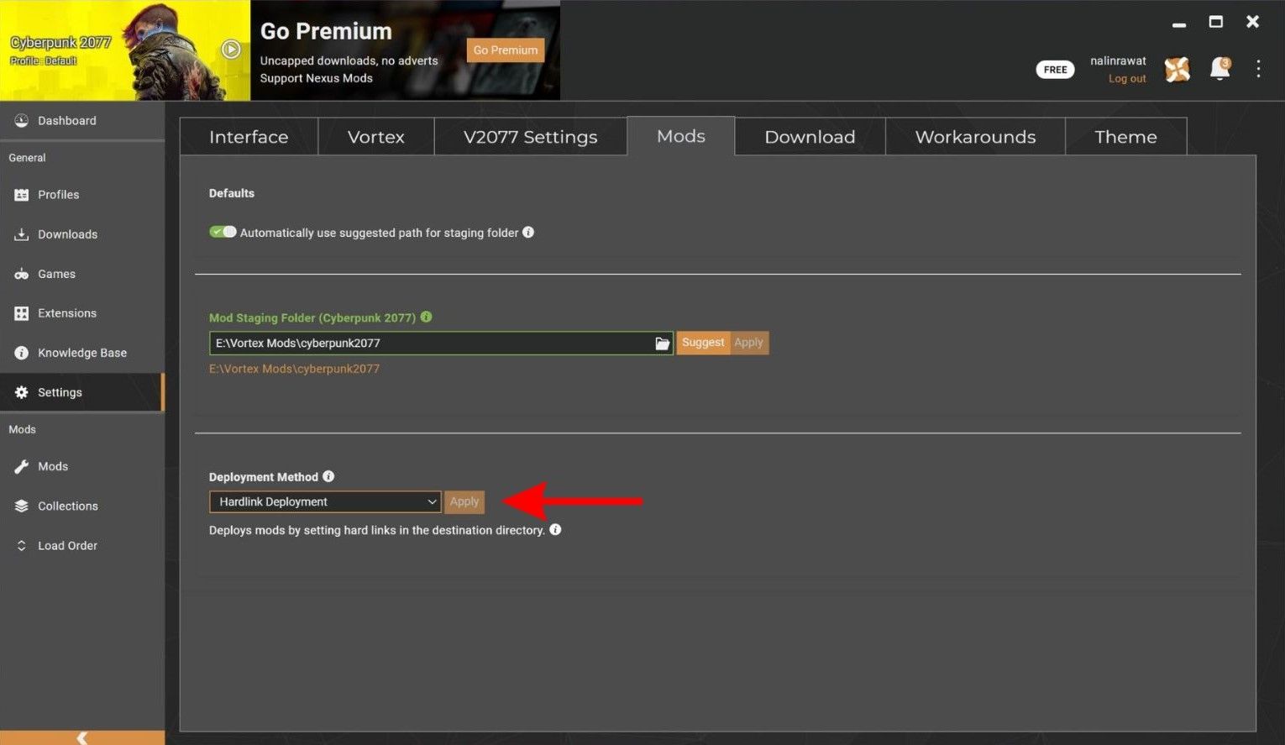Open the folder browser for staging folder

pos(662,343)
